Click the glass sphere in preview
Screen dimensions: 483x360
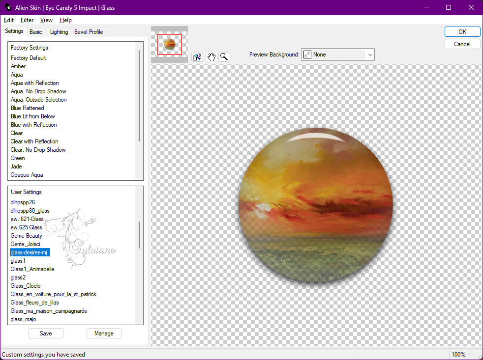coord(316,205)
